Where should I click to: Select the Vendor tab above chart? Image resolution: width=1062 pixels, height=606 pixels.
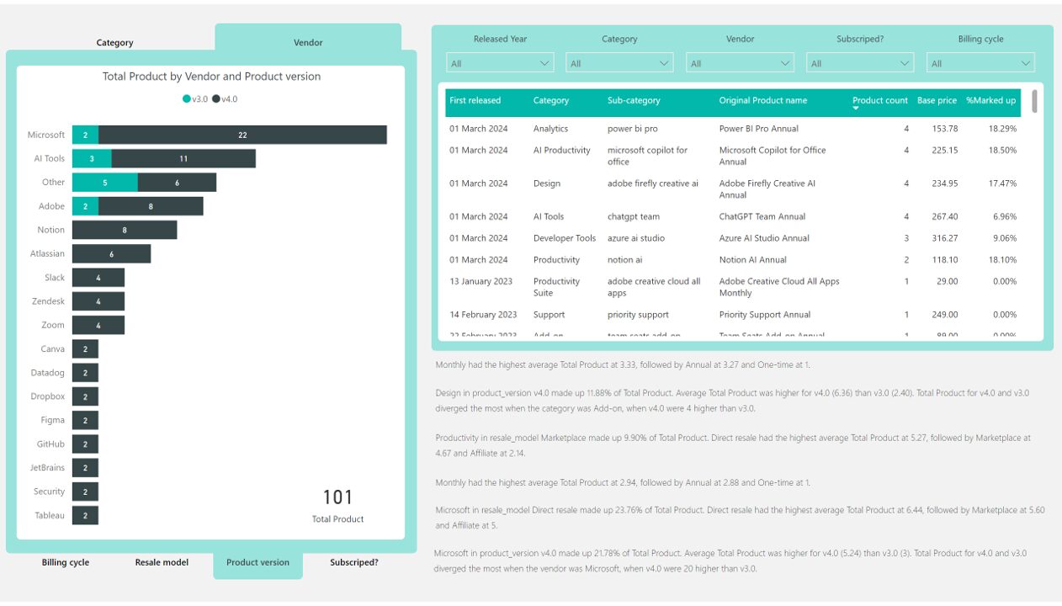(308, 42)
